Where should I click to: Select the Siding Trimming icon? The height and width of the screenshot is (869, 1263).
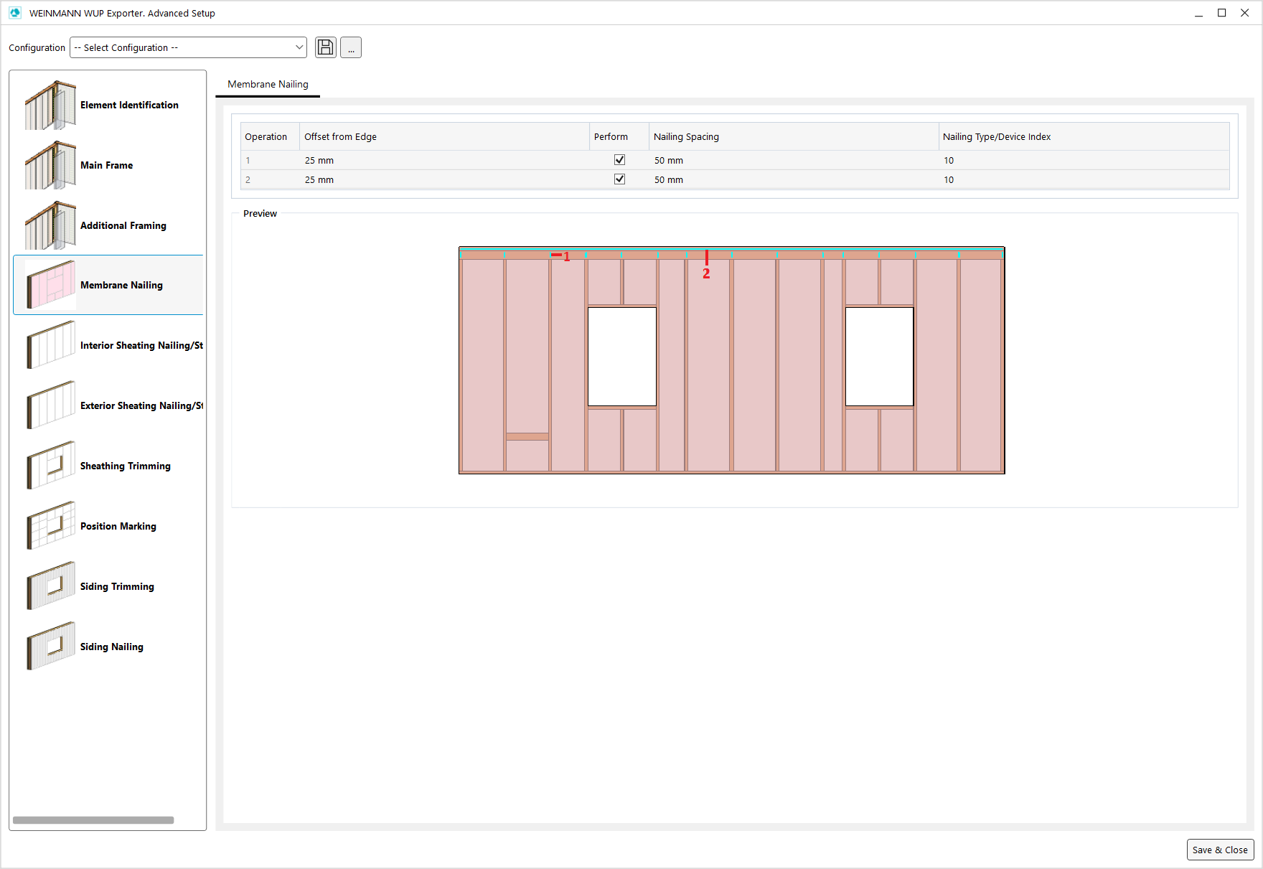click(x=50, y=587)
